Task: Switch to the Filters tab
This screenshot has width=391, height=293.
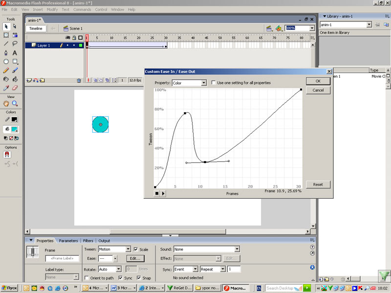Action: (x=88, y=241)
